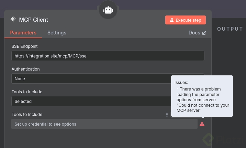Open the Docs link
The width and height of the screenshot is (246, 148).
pyautogui.click(x=194, y=33)
